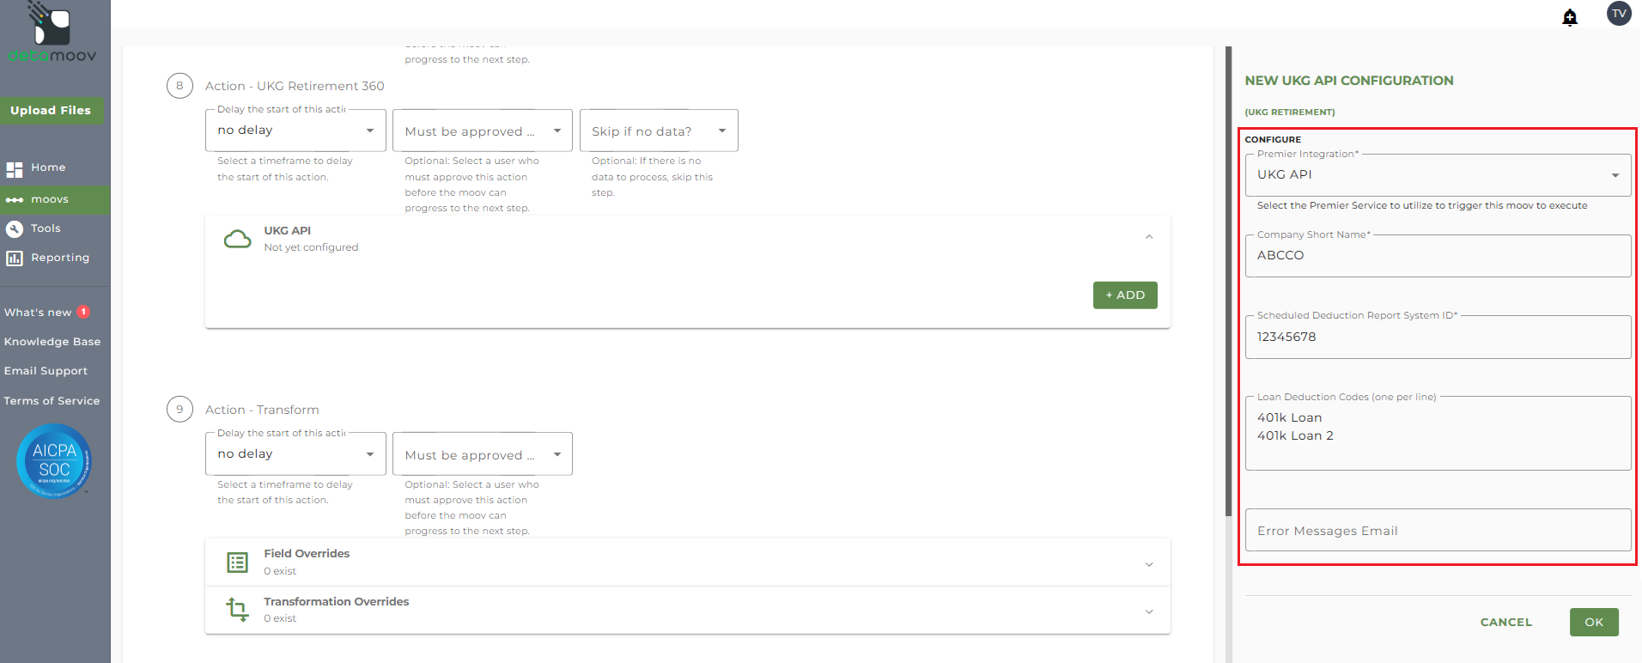The image size is (1642, 663).
Task: Open Upload Files
Action: pyautogui.click(x=52, y=111)
